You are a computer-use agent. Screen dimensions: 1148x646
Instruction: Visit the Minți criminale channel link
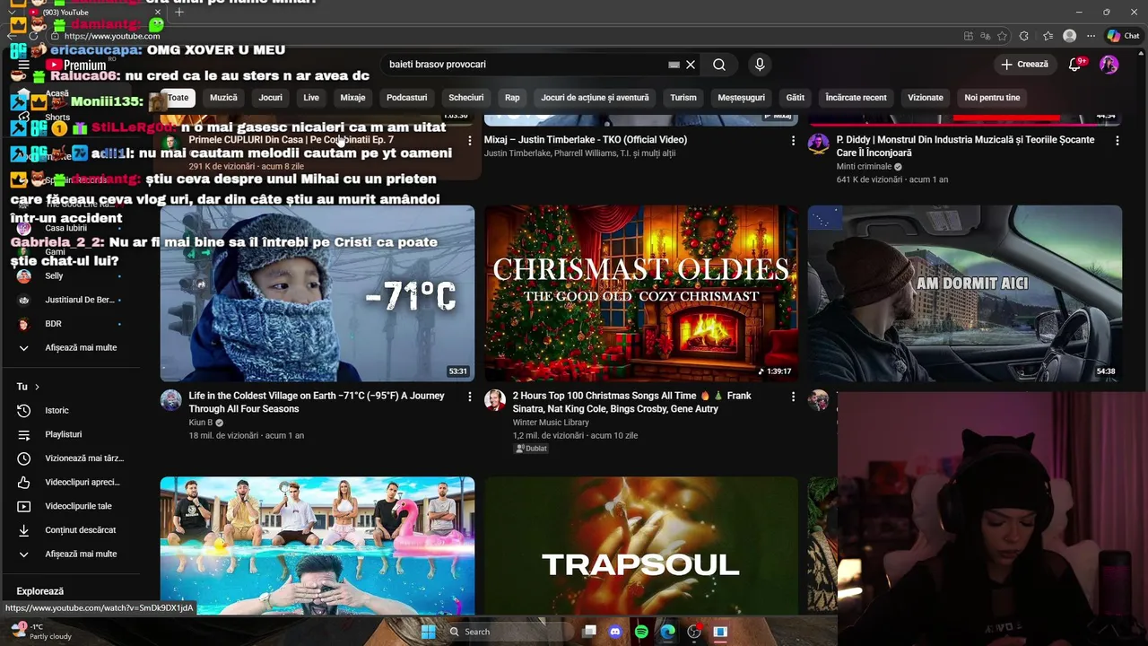(864, 166)
